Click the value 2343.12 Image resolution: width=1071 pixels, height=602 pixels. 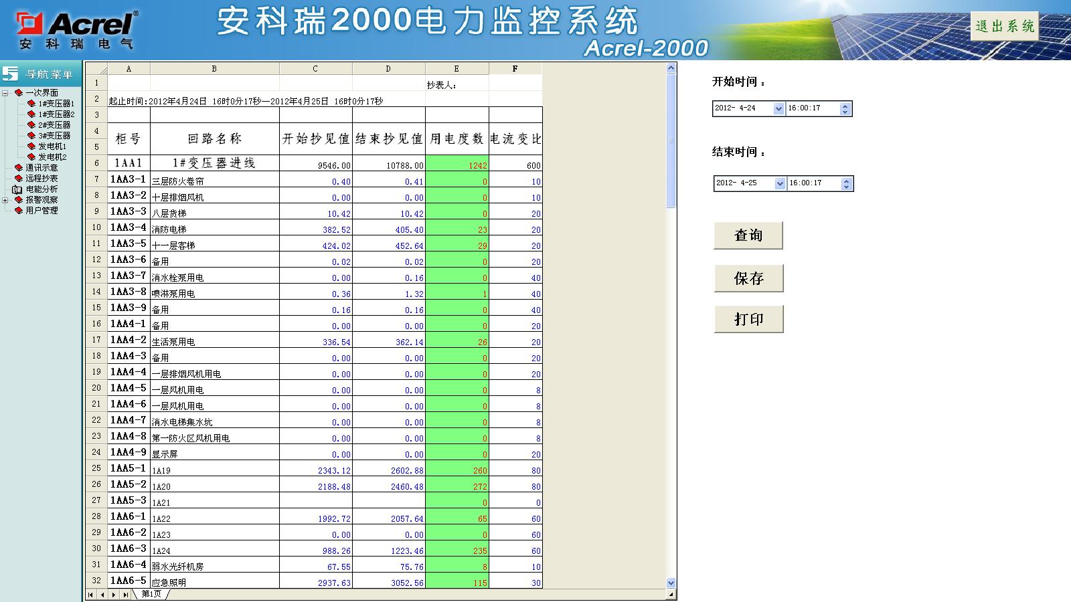pos(315,468)
